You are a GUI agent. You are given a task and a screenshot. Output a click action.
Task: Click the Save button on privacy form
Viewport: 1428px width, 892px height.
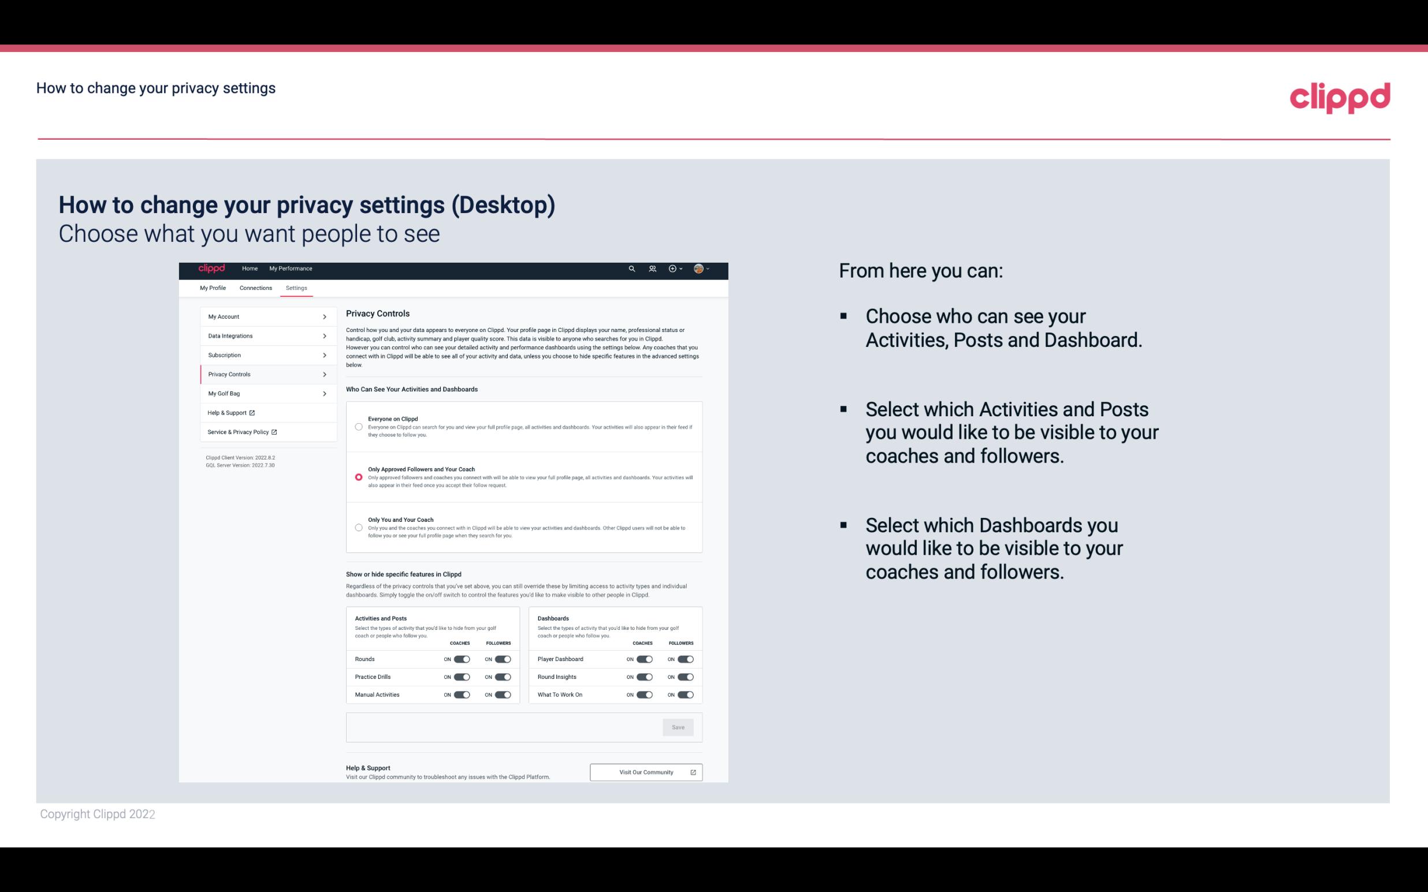click(679, 726)
